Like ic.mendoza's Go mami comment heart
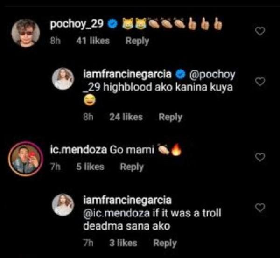Screen dimensions: 280x258 click(x=261, y=158)
